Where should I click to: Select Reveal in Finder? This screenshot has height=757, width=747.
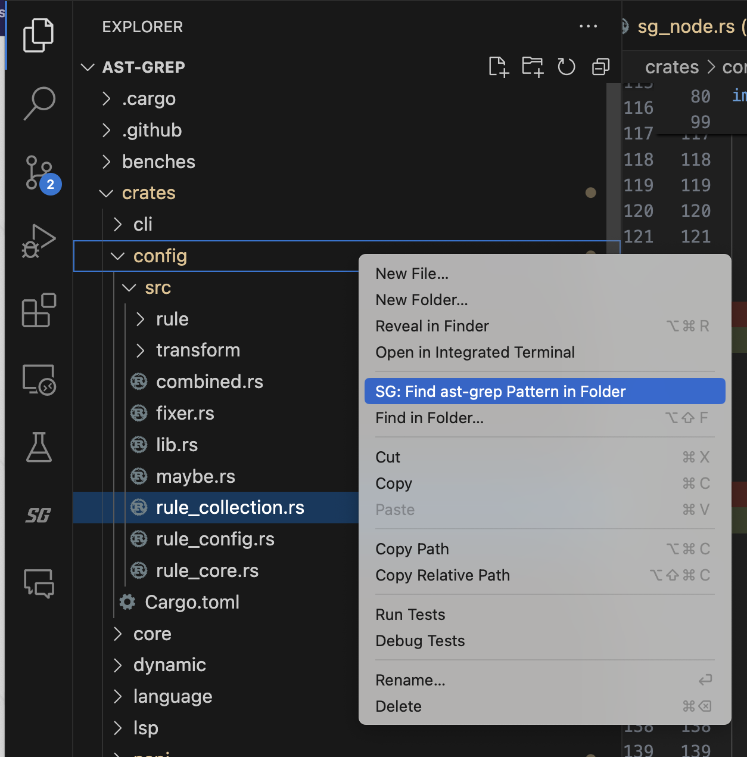(544, 327)
